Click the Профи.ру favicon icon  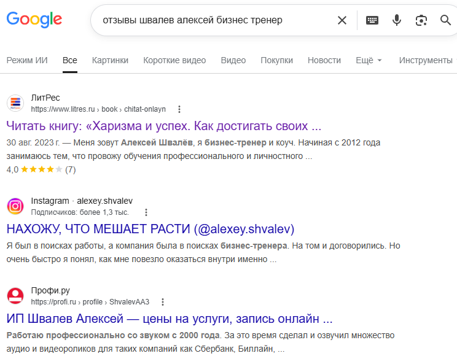click(x=15, y=296)
